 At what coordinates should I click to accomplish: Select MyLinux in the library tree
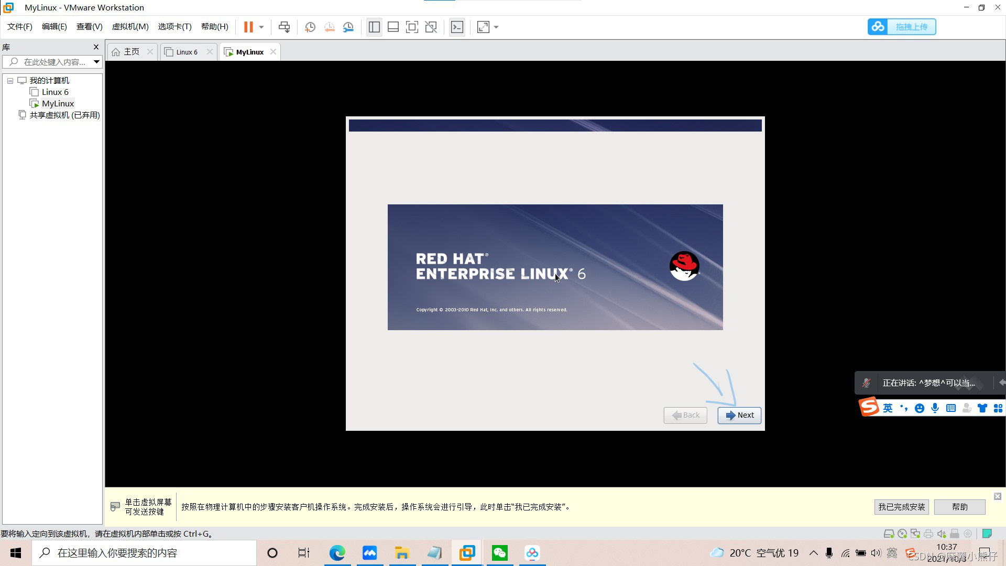58,104
